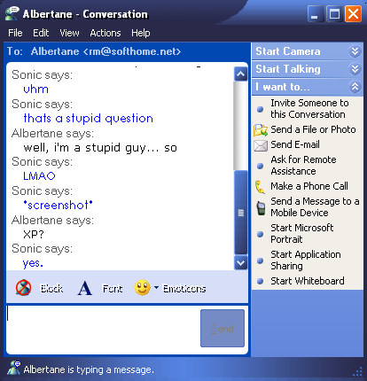Image resolution: width=367 pixels, height=381 pixels.
Task: Click Ask for Remote Assistance link
Action: [x=303, y=166]
